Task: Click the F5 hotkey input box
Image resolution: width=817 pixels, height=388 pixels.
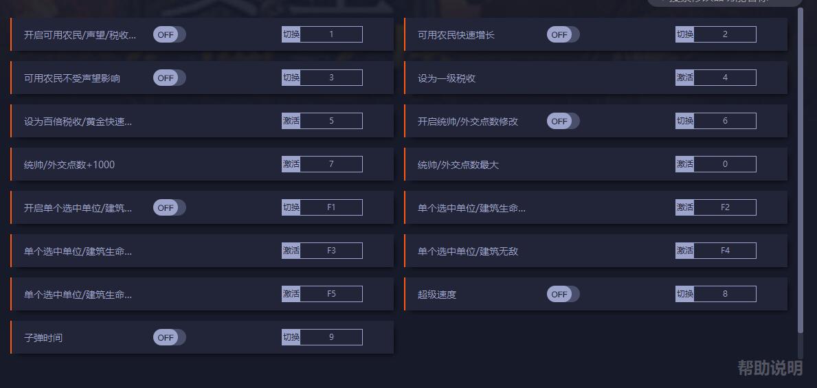Action: pos(331,294)
